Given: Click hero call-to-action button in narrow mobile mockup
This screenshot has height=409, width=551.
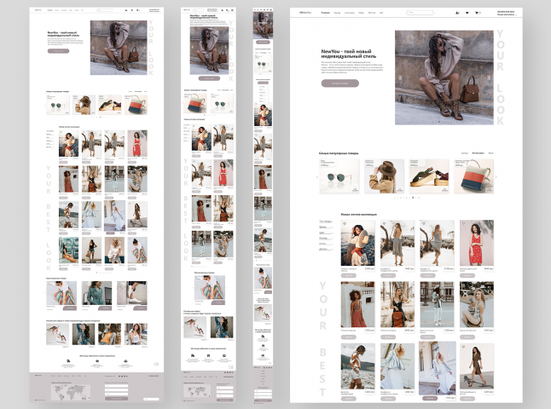Looking at the screenshot, I should [x=263, y=42].
